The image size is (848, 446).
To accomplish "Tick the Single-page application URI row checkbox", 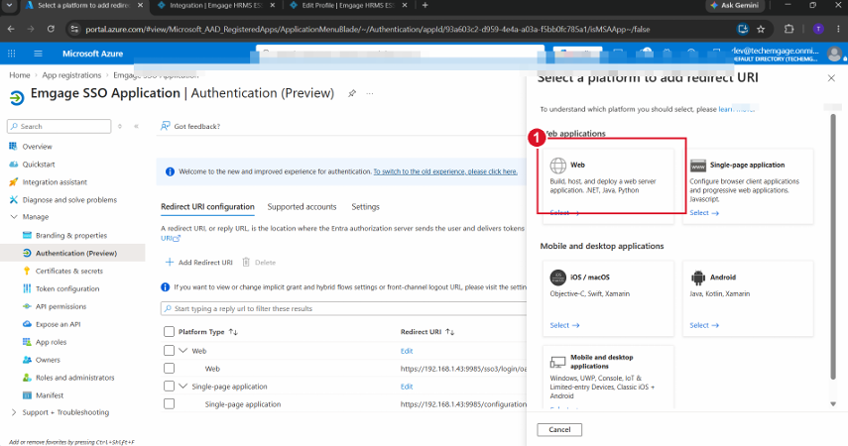I will [169, 403].
